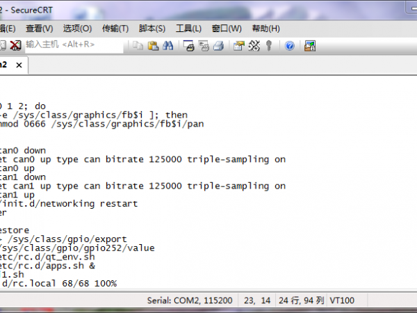Screen dimensions: 417x313
Task: Click the rightmost toolbar image icon
Action: 310,45
